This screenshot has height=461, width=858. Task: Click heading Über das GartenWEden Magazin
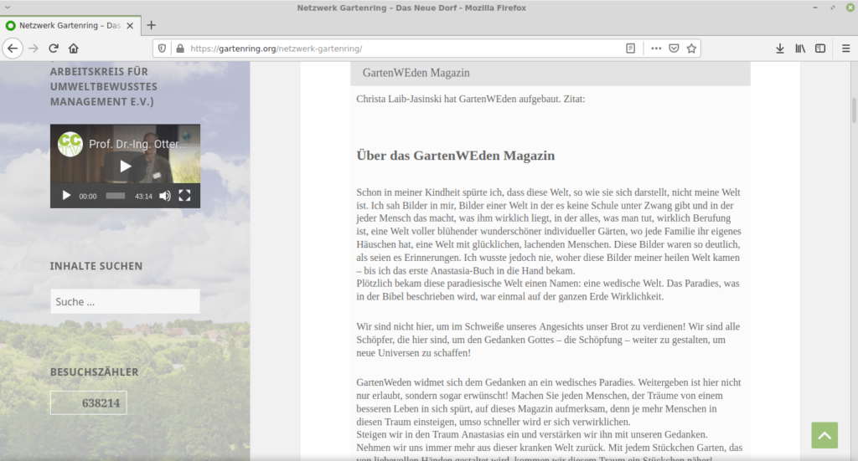[455, 156]
